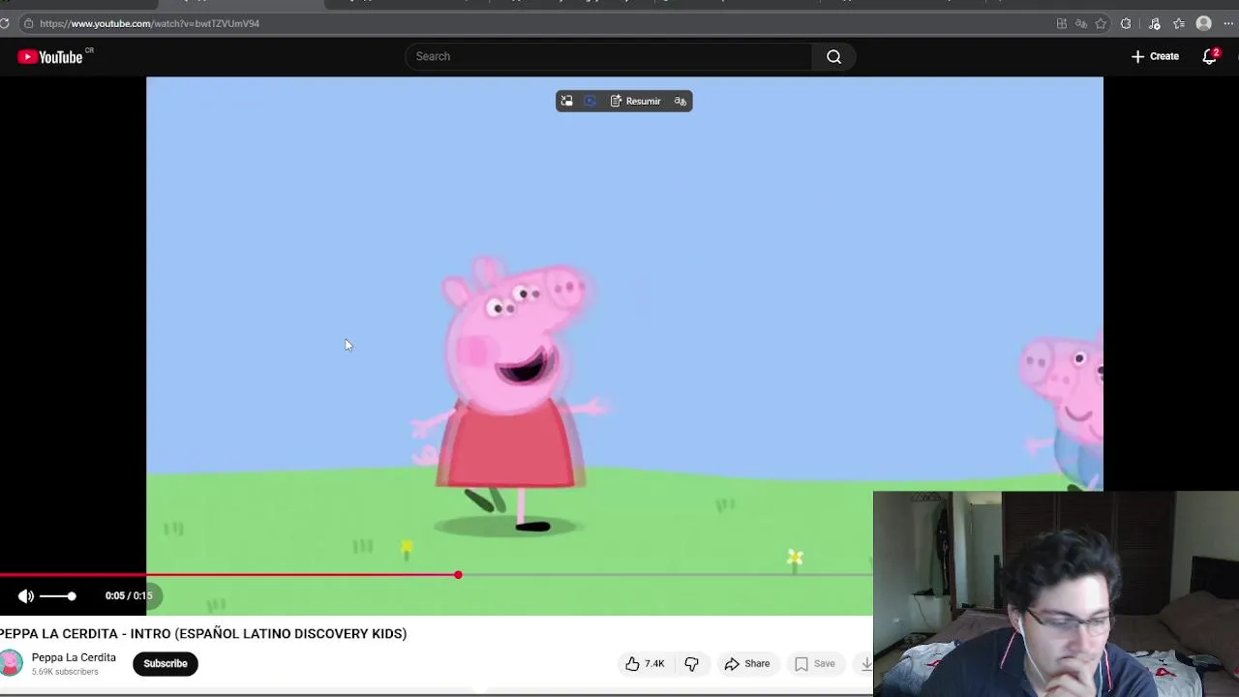Click the 5.69K subscribers text

pyautogui.click(x=65, y=672)
